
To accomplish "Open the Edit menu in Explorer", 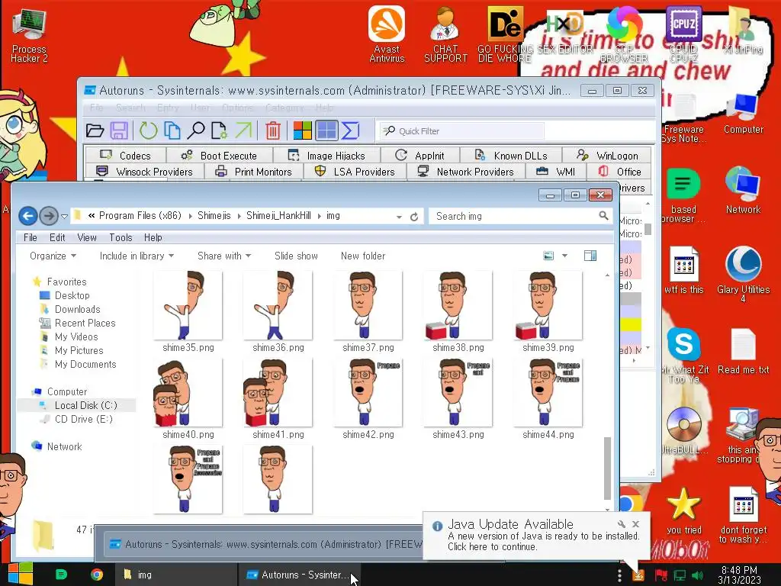I will (x=57, y=237).
